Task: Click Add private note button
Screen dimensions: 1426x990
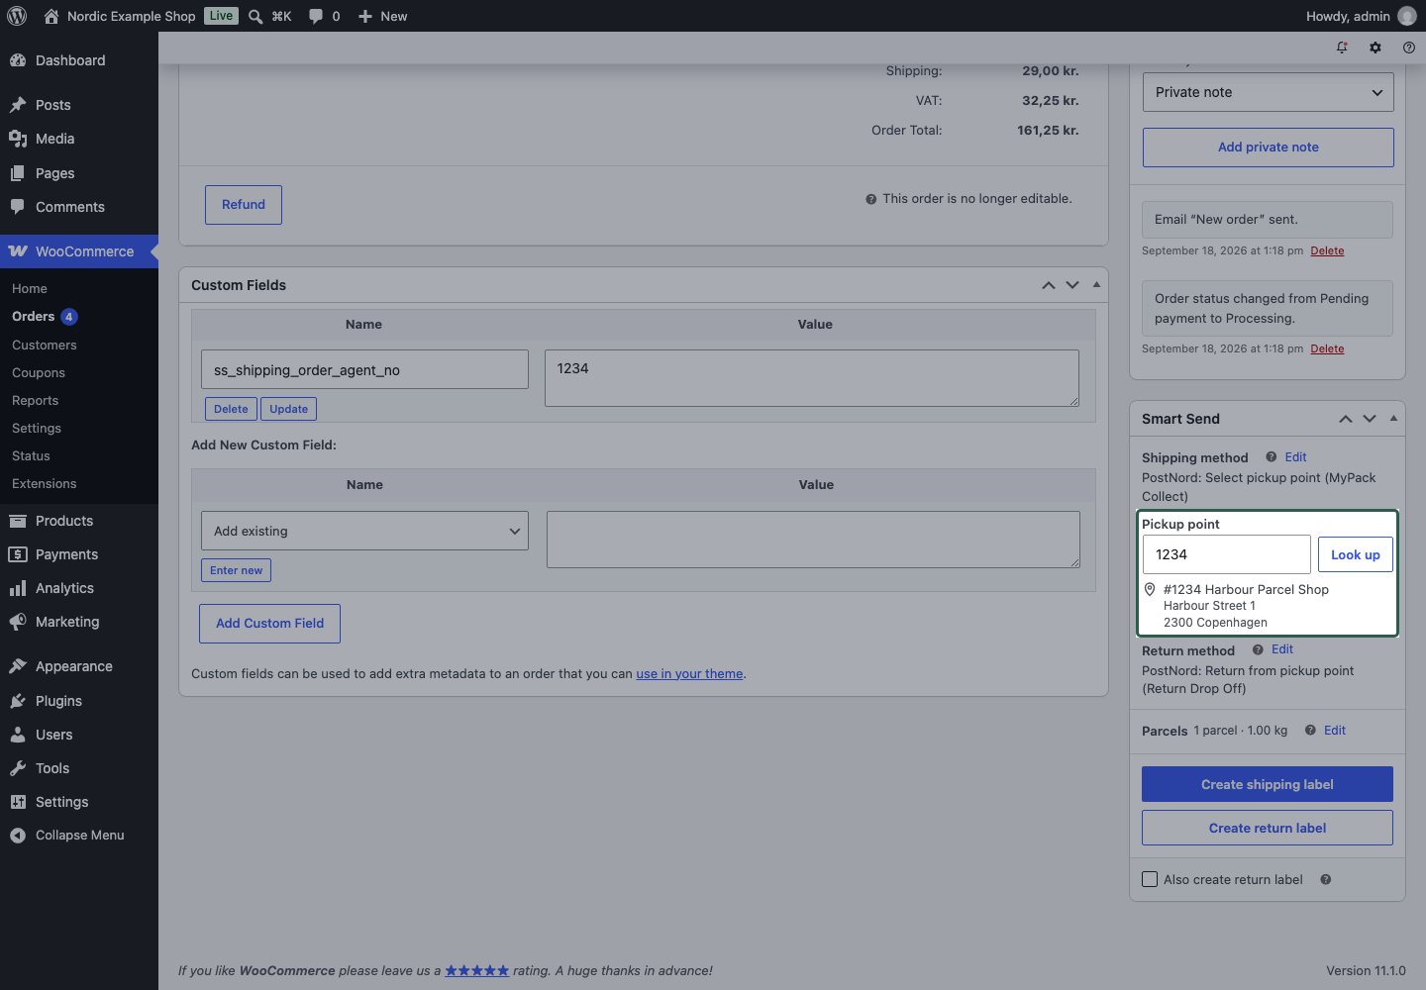Action: [x=1269, y=148]
